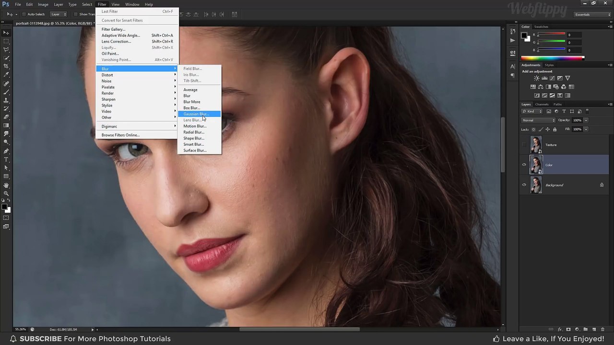Select the Gradient tool
This screenshot has width=614, height=345.
(6, 125)
